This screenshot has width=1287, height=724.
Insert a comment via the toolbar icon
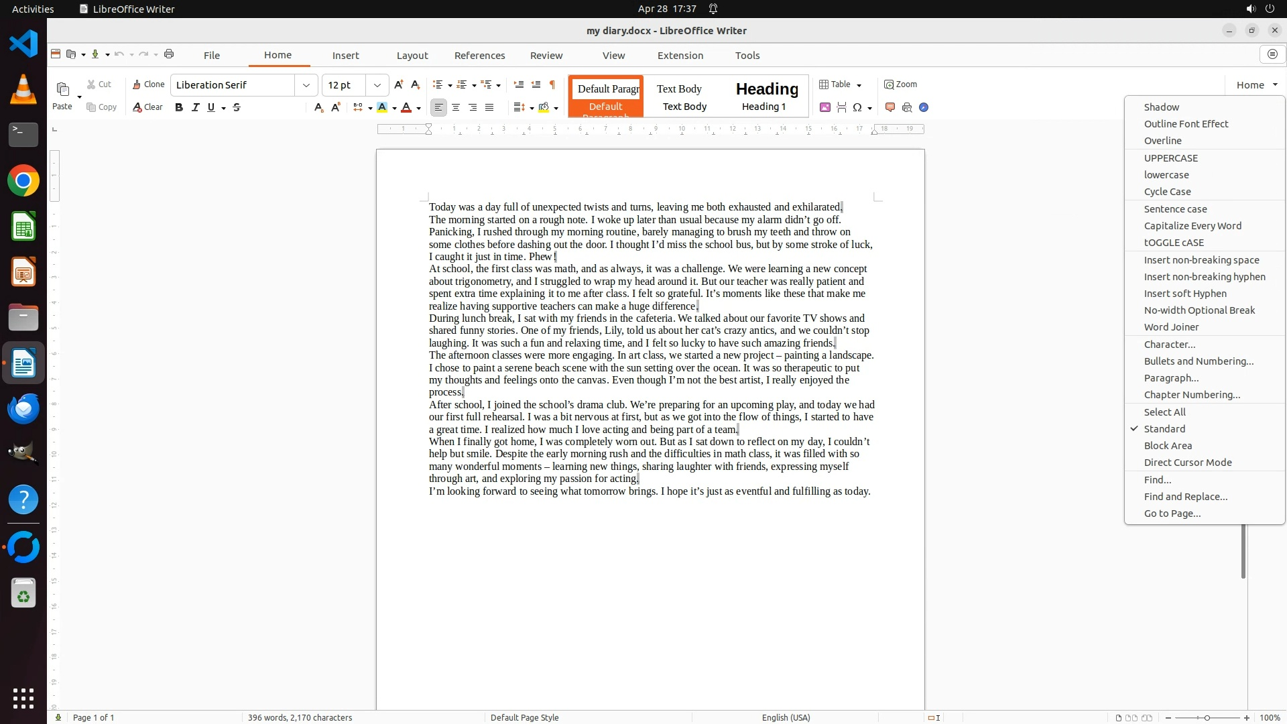890,107
